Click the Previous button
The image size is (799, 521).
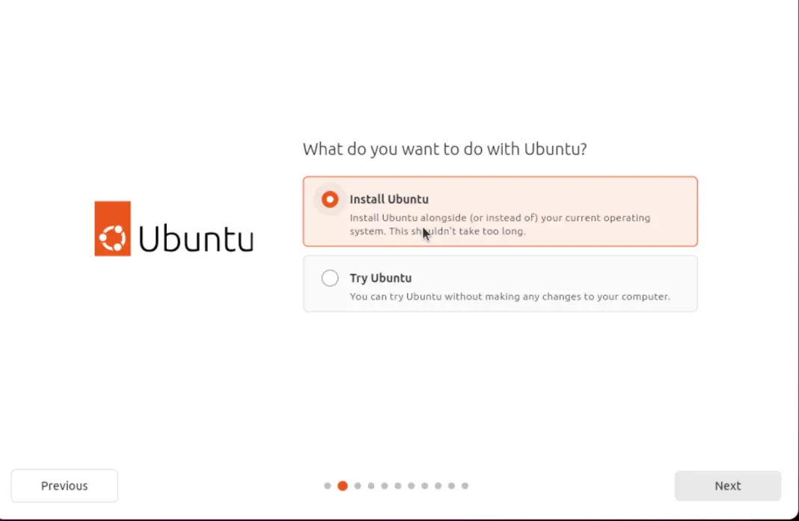pos(64,486)
